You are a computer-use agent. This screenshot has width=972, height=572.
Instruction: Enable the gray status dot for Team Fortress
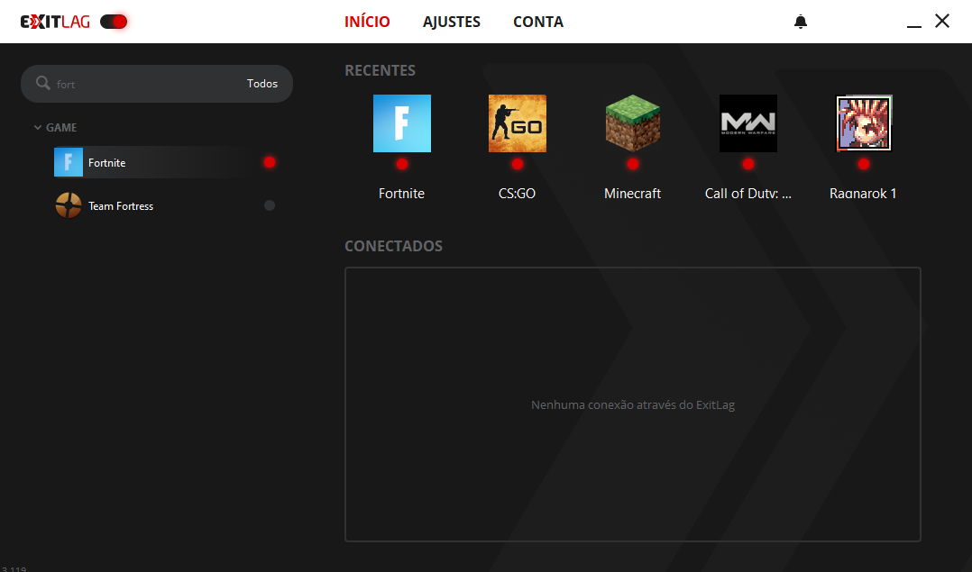(269, 205)
